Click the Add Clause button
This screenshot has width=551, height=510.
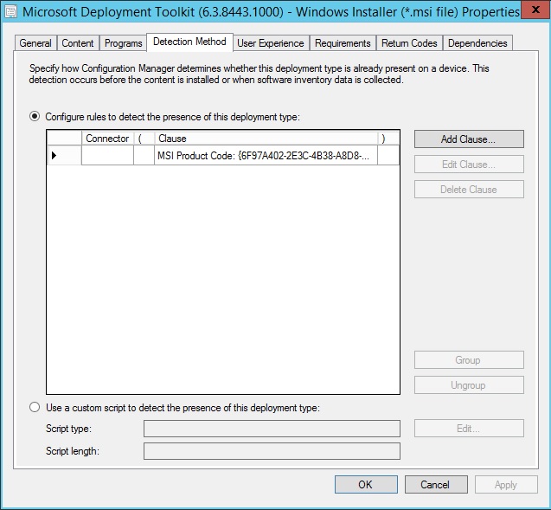click(468, 139)
